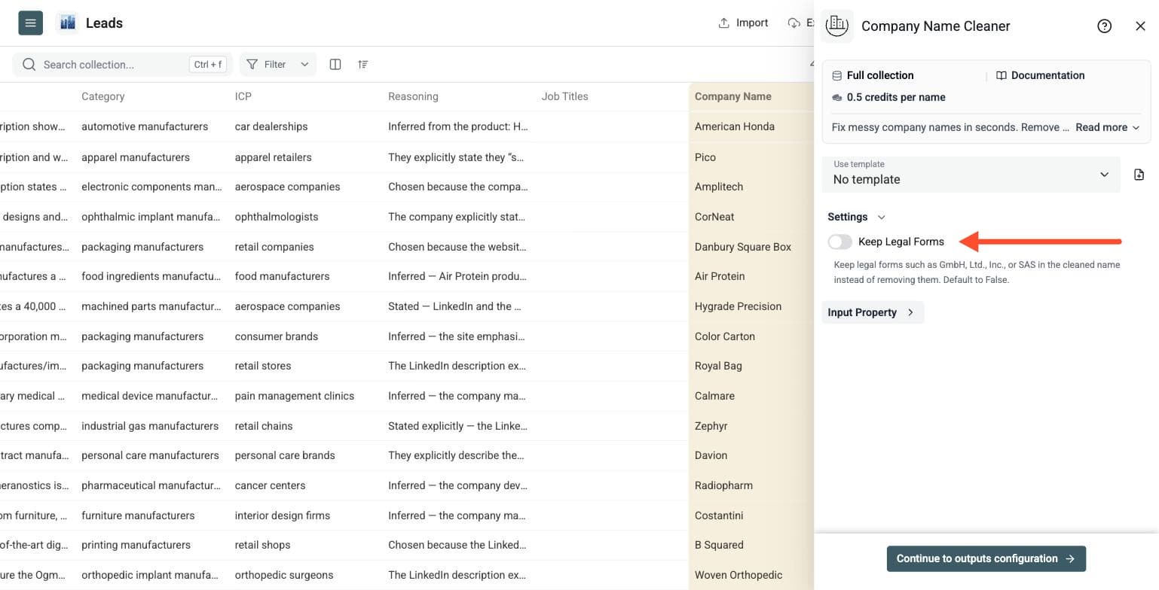Expand the Read more description

(1107, 127)
